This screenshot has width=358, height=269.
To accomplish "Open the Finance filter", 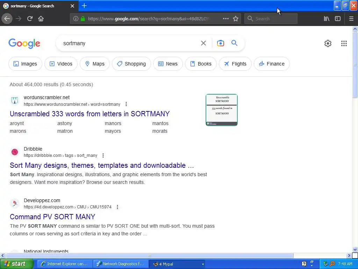I will tap(272, 64).
